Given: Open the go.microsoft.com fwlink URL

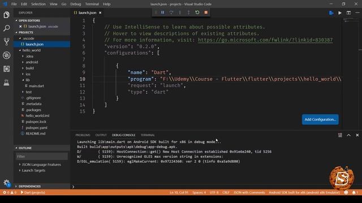Looking at the screenshot, I should pyautogui.click(x=265, y=40).
